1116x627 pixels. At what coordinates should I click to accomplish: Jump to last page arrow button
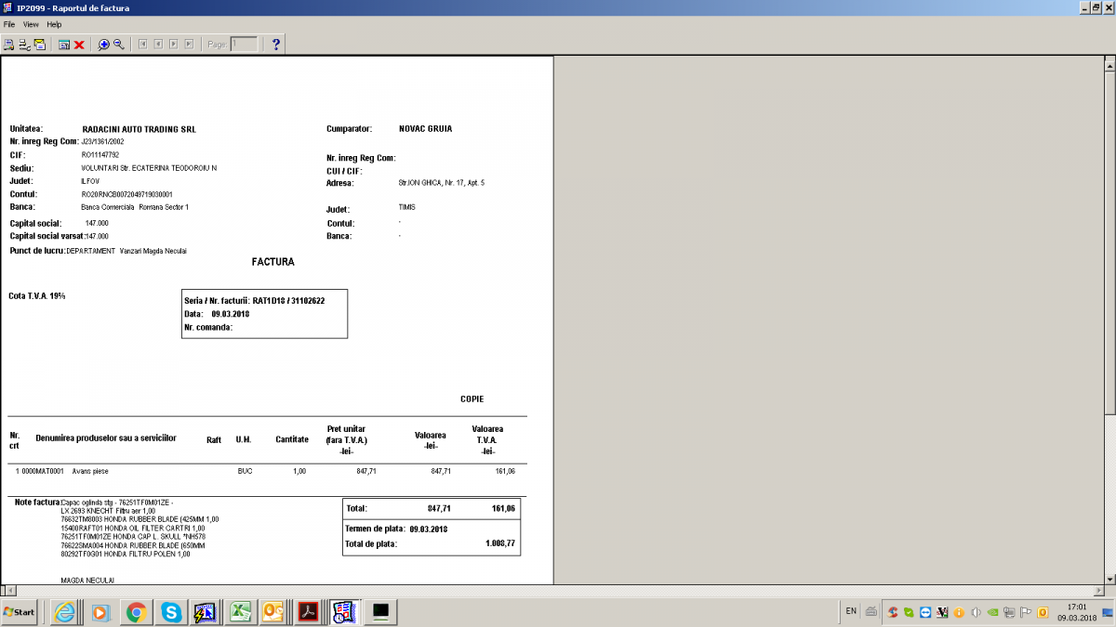[189, 44]
